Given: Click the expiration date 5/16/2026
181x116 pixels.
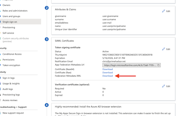Looking at the screenshot, I should [114, 58].
